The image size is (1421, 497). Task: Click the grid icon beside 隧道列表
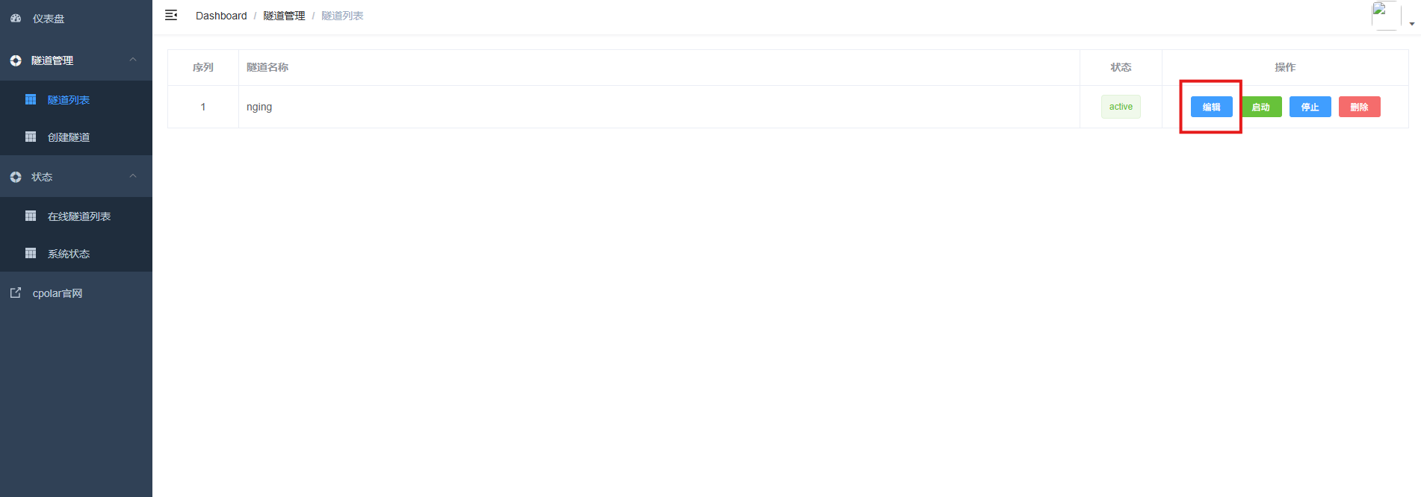[31, 99]
